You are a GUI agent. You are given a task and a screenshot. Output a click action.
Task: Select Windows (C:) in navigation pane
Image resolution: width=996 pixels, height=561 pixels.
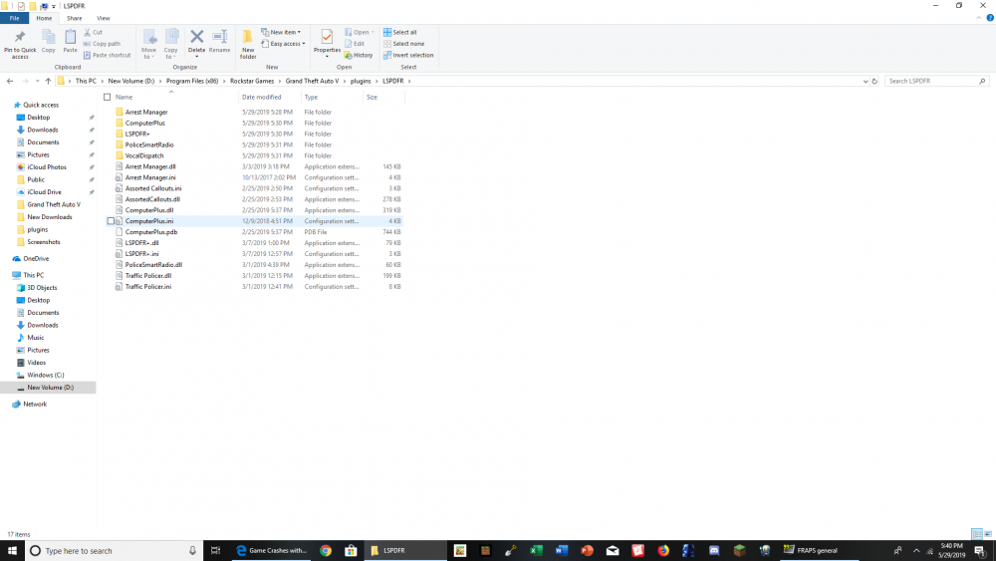45,376
